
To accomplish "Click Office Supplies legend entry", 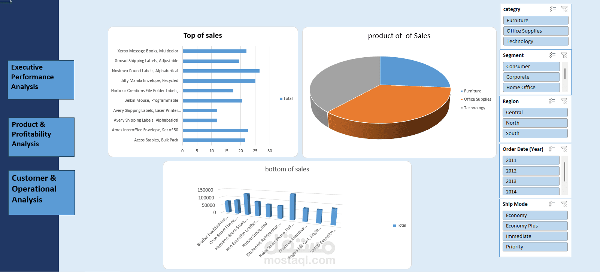I will click(x=476, y=99).
